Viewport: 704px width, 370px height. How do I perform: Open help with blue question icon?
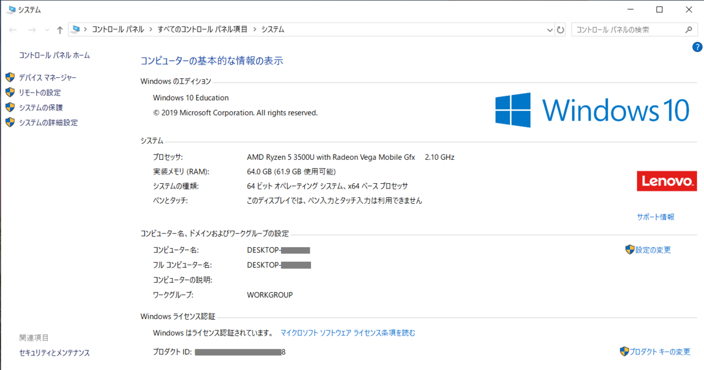click(698, 47)
